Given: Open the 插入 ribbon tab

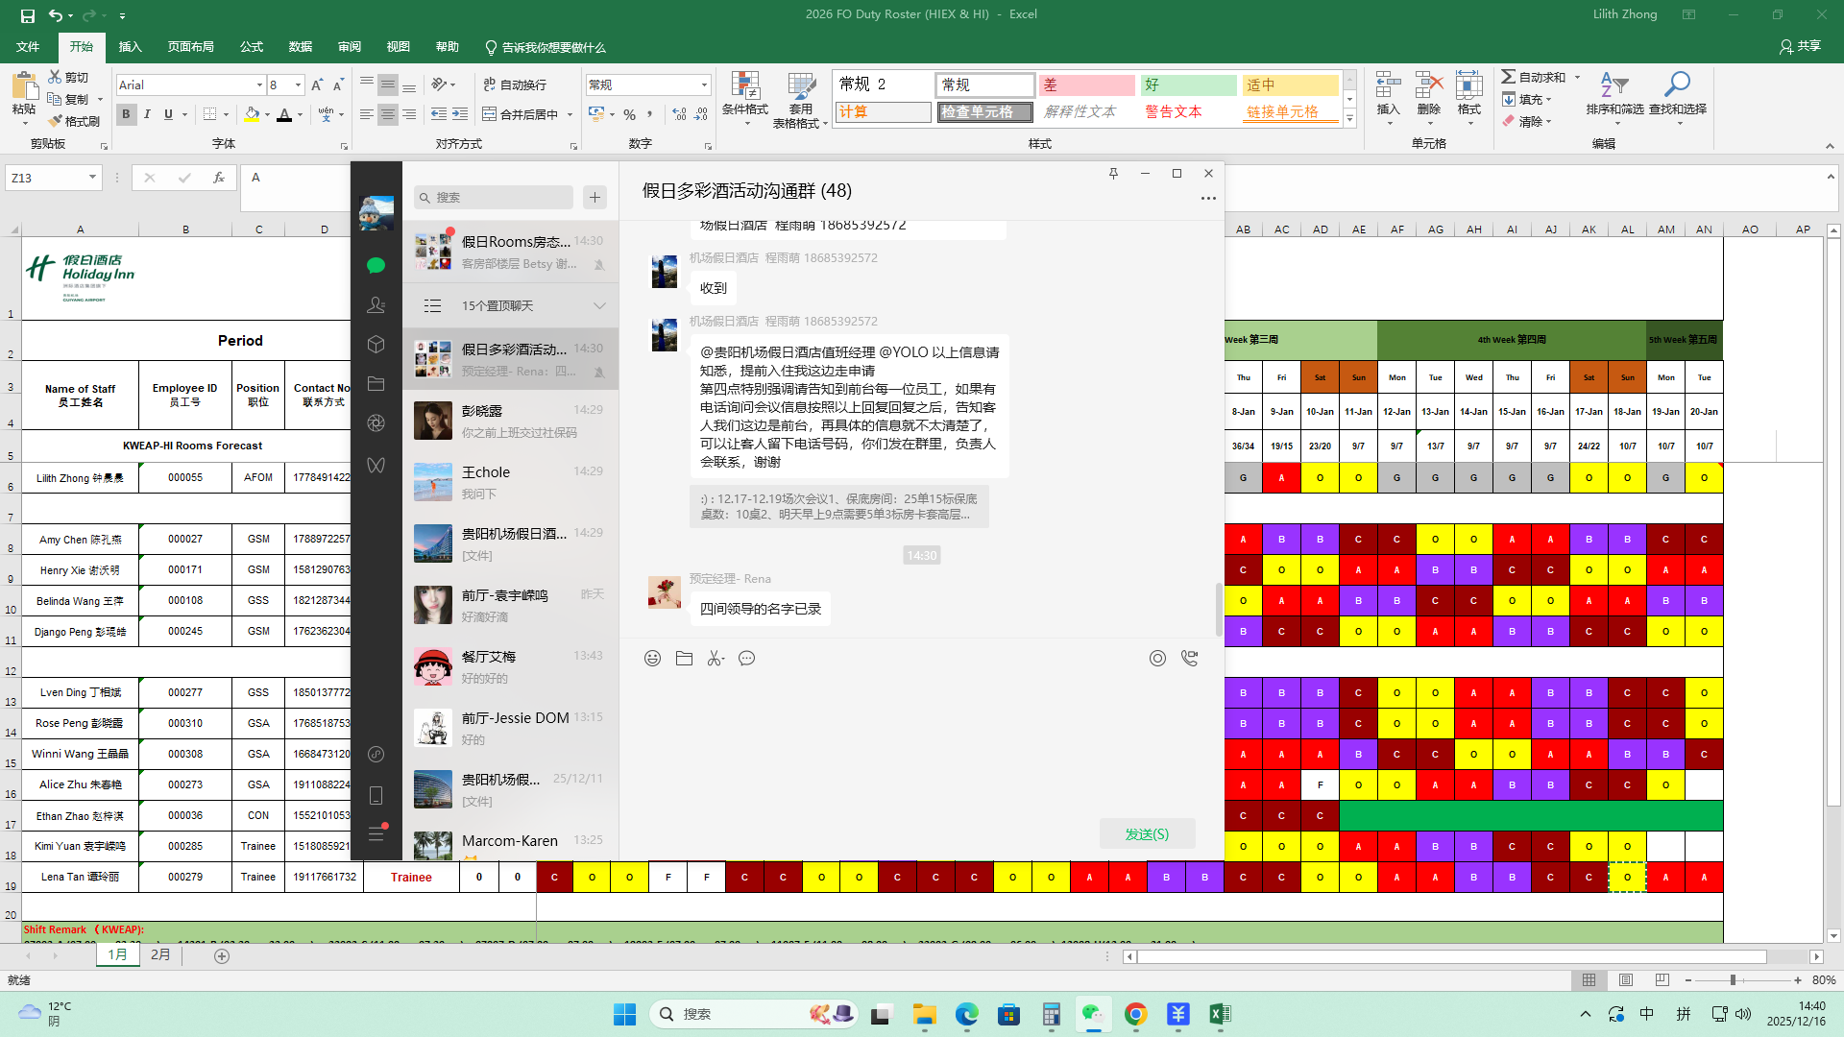Looking at the screenshot, I should click(130, 47).
